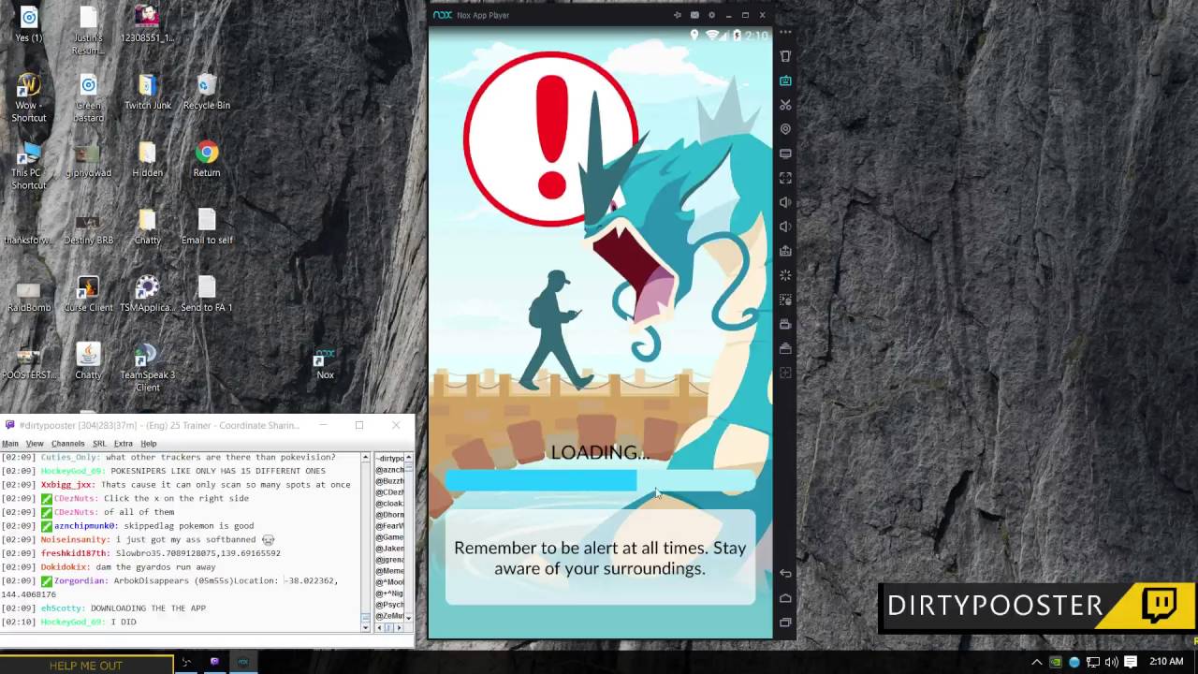Open Nox settings gear in title bar

711,15
